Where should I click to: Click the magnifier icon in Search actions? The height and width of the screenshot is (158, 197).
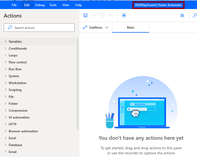click(x=10, y=28)
